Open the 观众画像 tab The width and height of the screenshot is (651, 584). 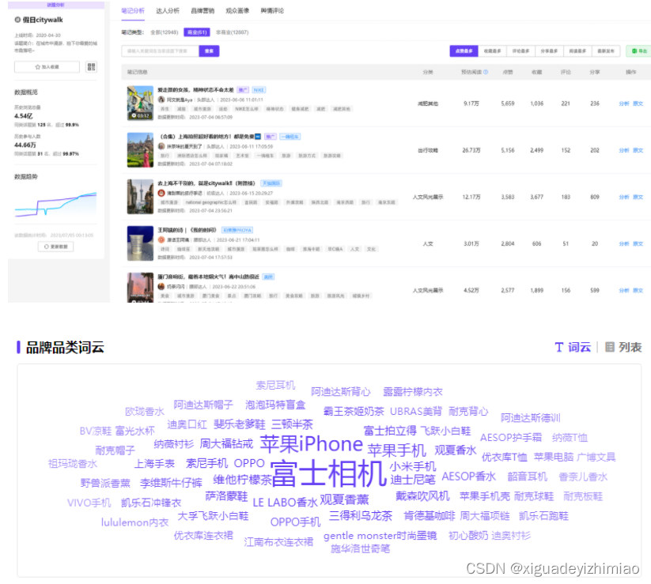pos(237,11)
